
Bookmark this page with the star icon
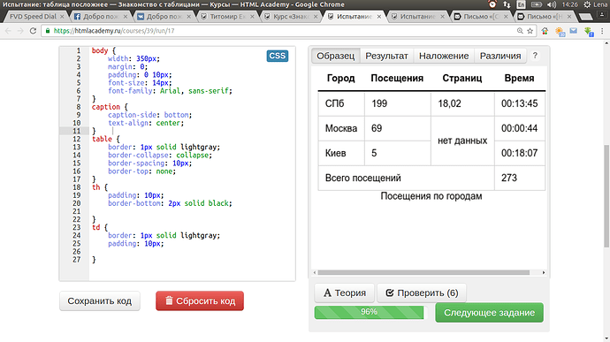530,31
